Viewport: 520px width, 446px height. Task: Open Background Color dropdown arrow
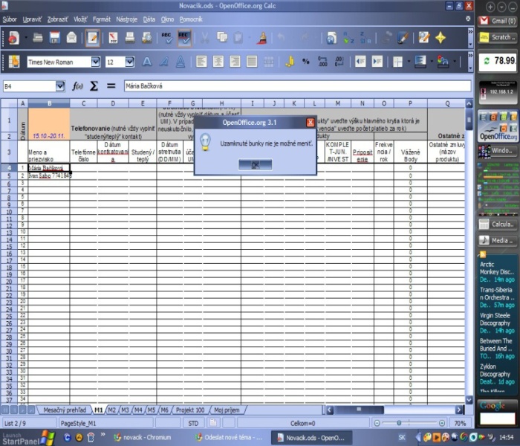tap(432, 62)
